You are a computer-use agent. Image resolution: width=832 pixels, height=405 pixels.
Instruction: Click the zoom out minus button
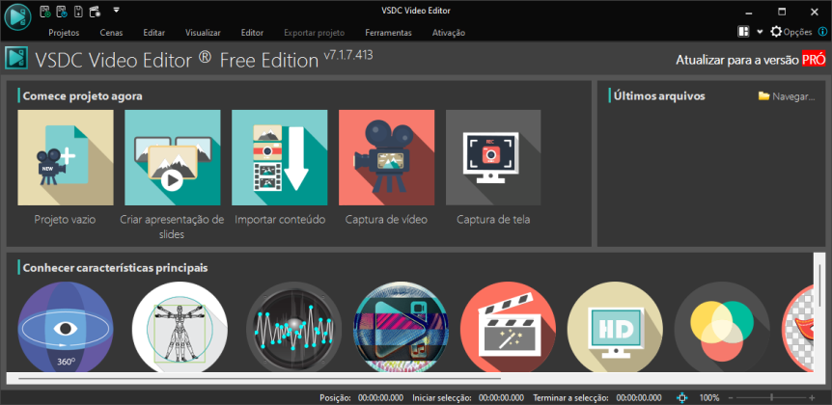[x=732, y=397]
